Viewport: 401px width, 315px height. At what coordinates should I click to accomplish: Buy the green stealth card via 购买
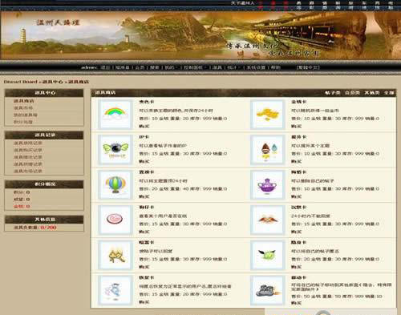296,267
